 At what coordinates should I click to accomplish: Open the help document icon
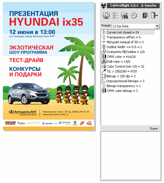point(145,15)
